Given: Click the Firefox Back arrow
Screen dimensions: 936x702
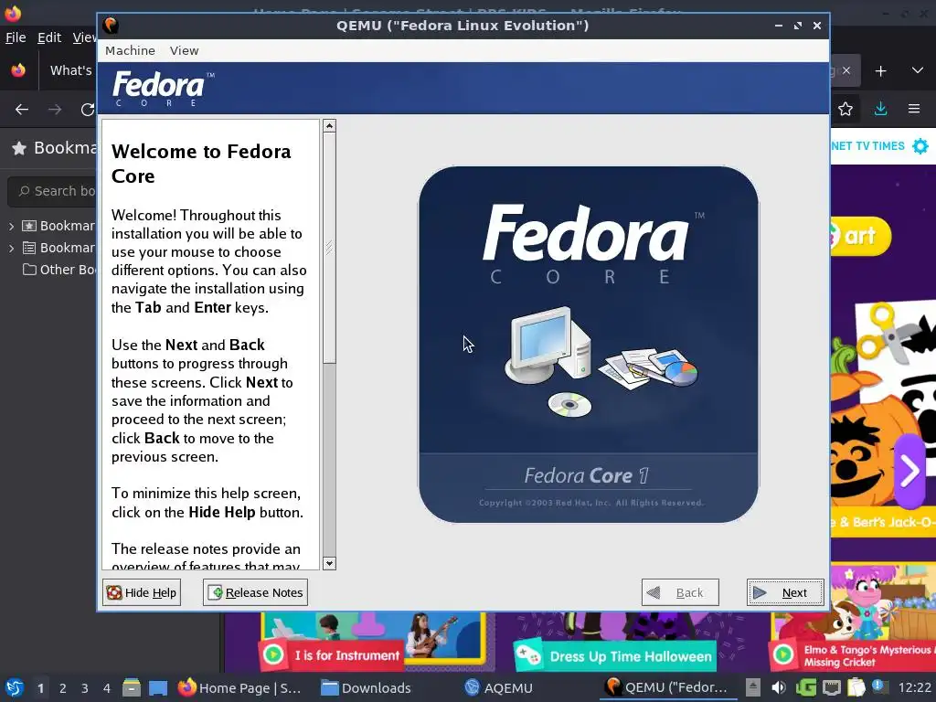Looking at the screenshot, I should [x=22, y=110].
